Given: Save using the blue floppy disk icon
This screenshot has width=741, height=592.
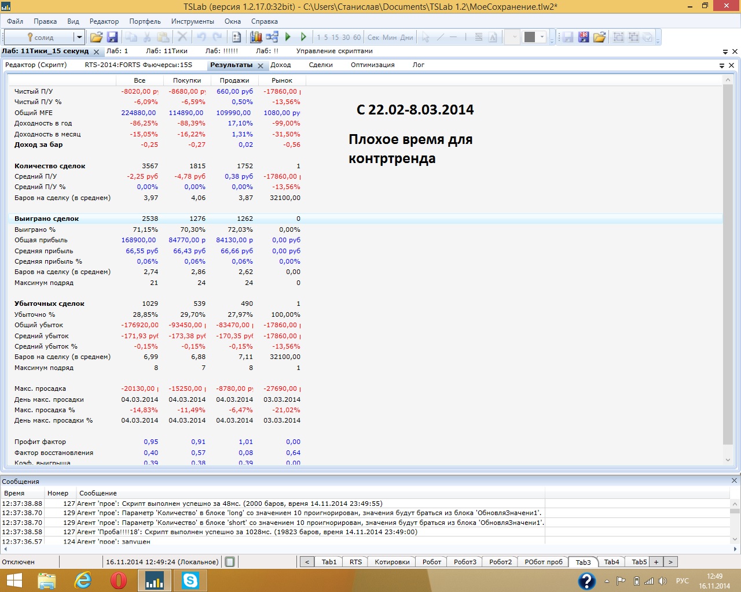Looking at the screenshot, I should pyautogui.click(x=112, y=37).
